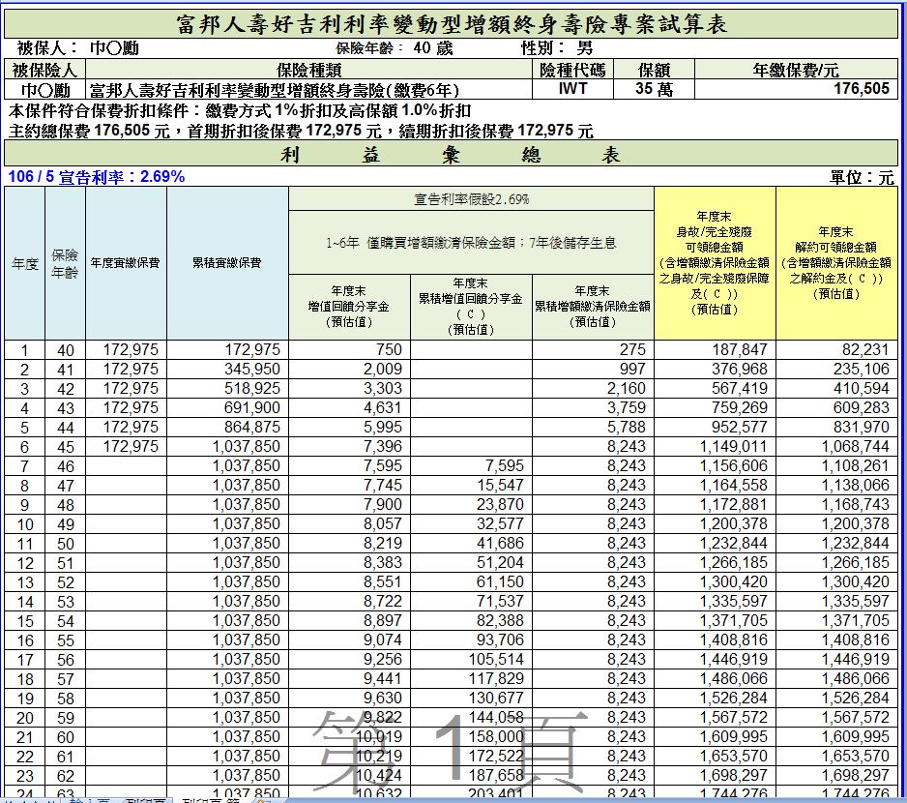Screen dimensions: 907x803
Task: Click the cell containing 1,068,744
Action: [836, 446]
